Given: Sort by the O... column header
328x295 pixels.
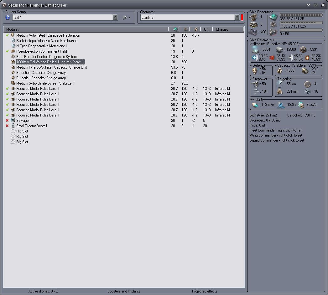Looking at the screenshot, I should click(x=206, y=29).
